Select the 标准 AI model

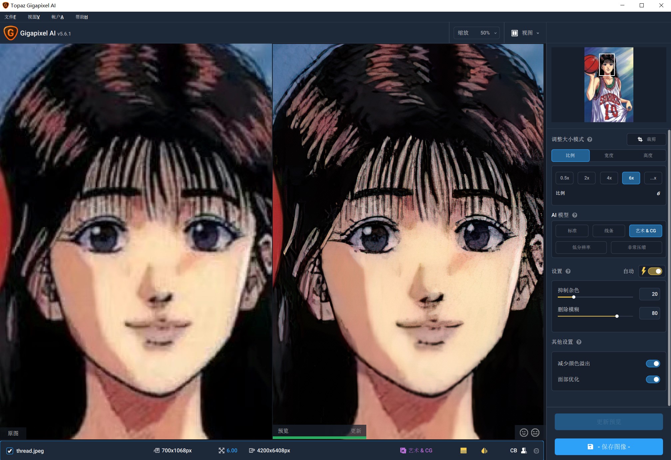tap(572, 231)
